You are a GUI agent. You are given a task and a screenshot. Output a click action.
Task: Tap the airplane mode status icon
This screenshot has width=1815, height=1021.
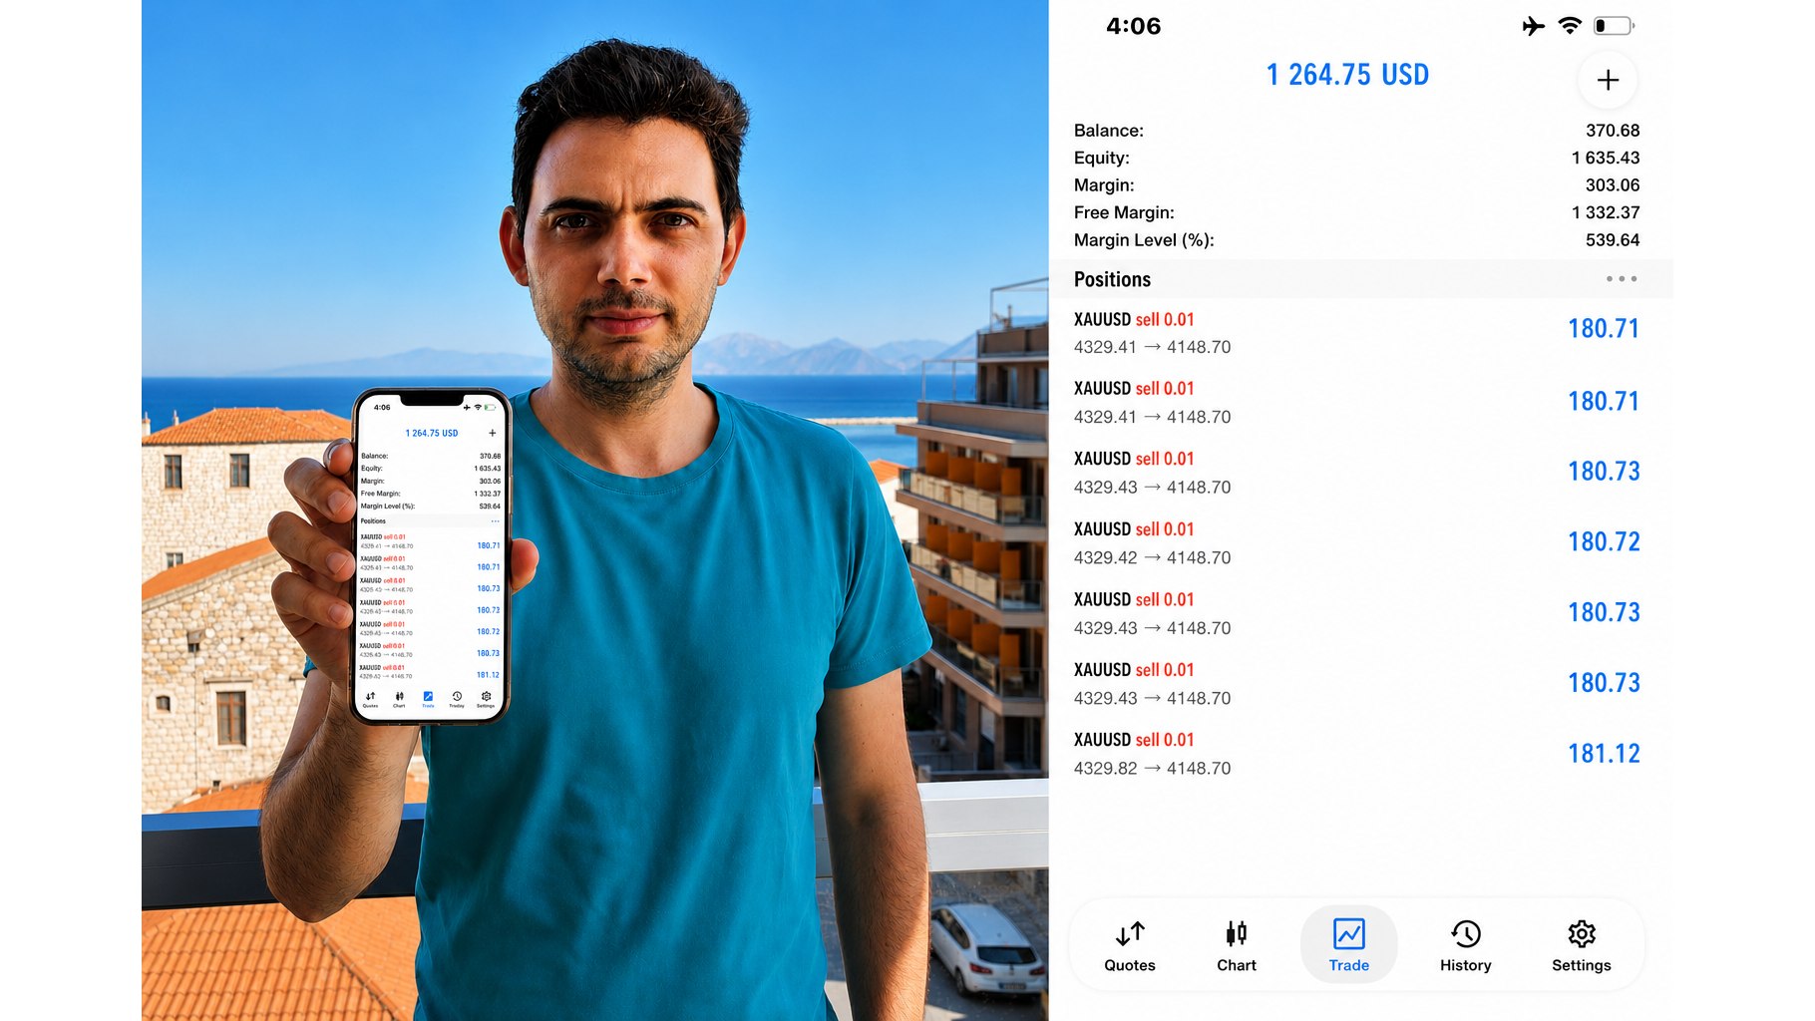1533,26
